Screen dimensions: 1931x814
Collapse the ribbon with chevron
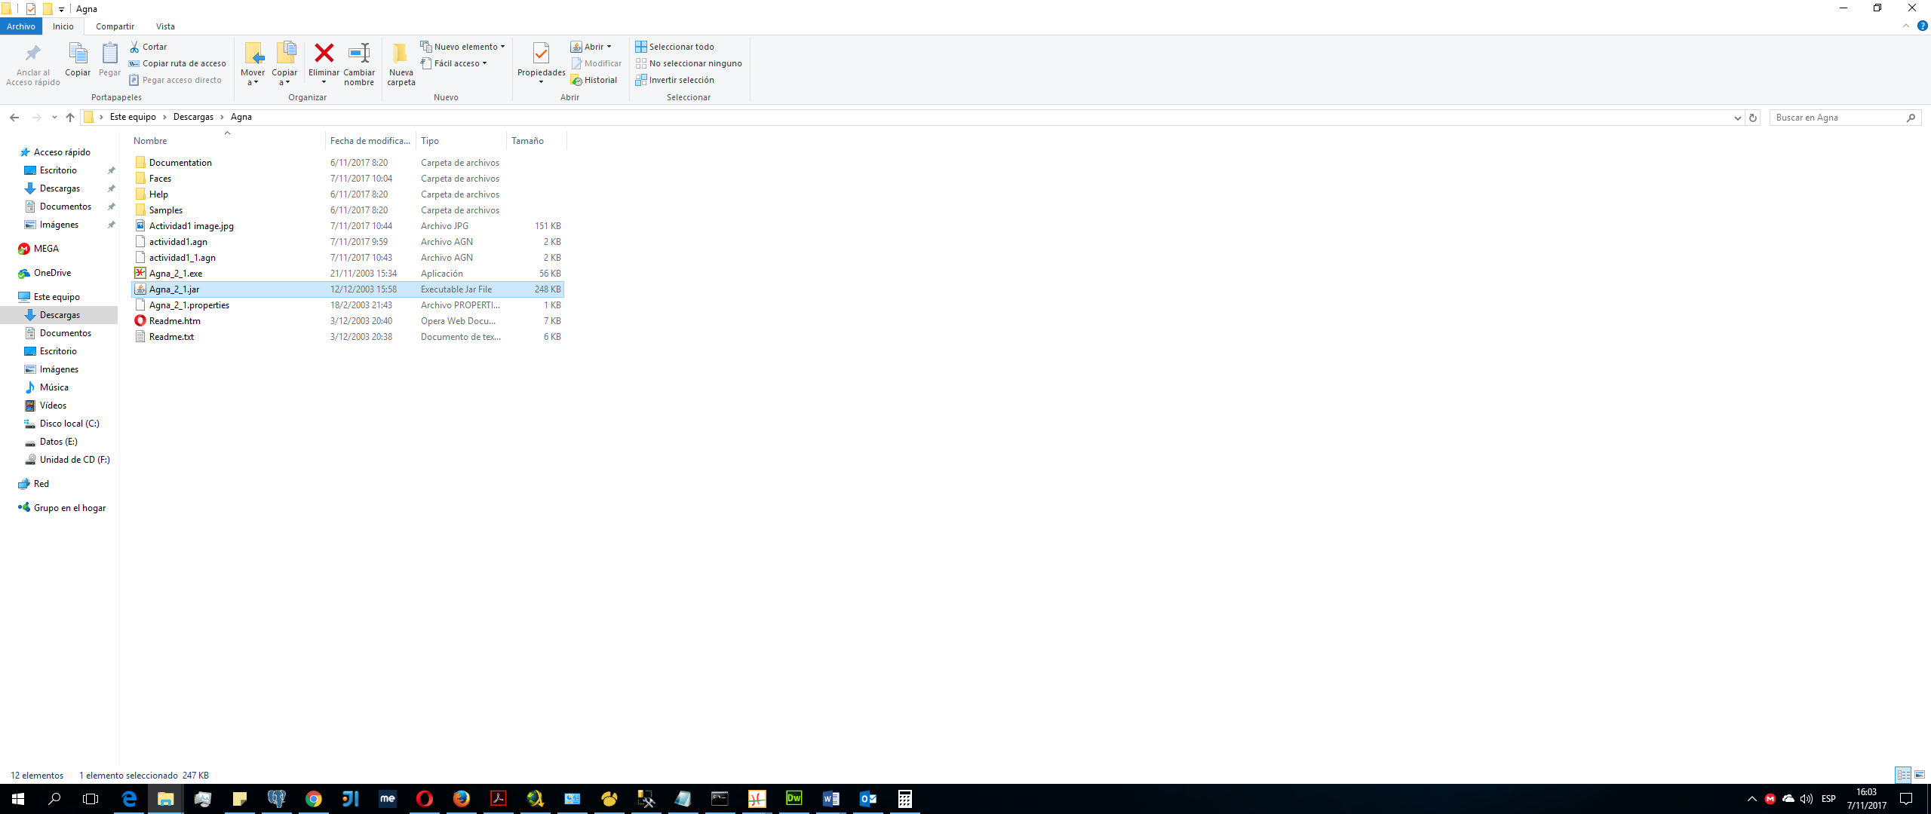(1906, 26)
